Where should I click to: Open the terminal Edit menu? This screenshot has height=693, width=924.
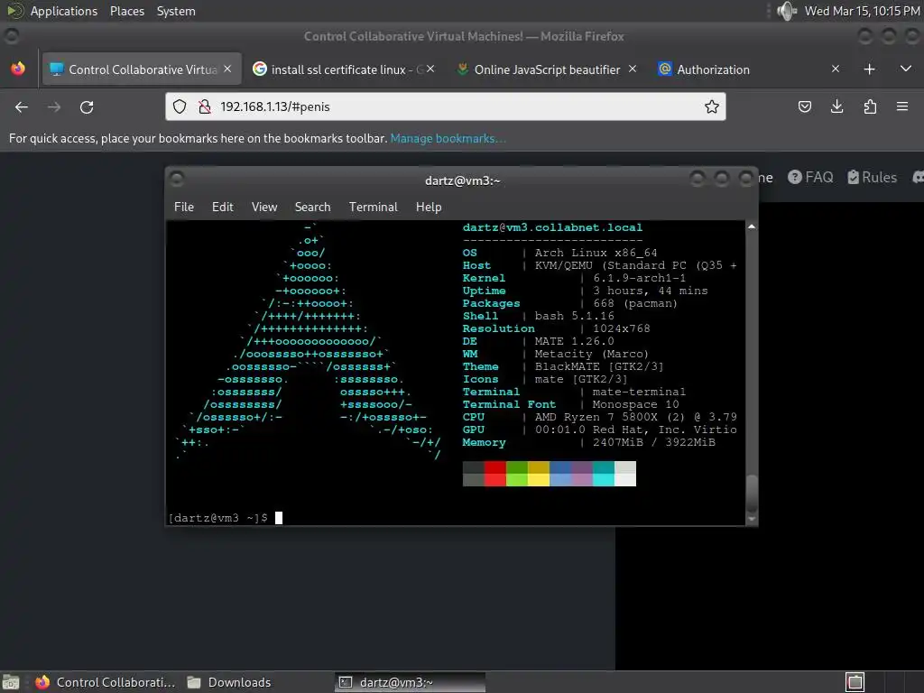click(x=222, y=207)
